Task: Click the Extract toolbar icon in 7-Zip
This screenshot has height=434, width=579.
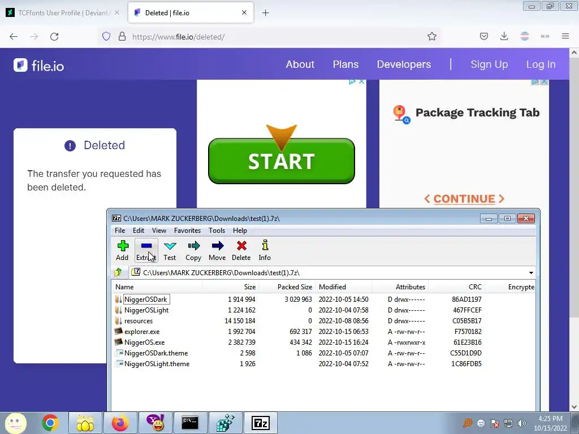Action: [x=146, y=250]
